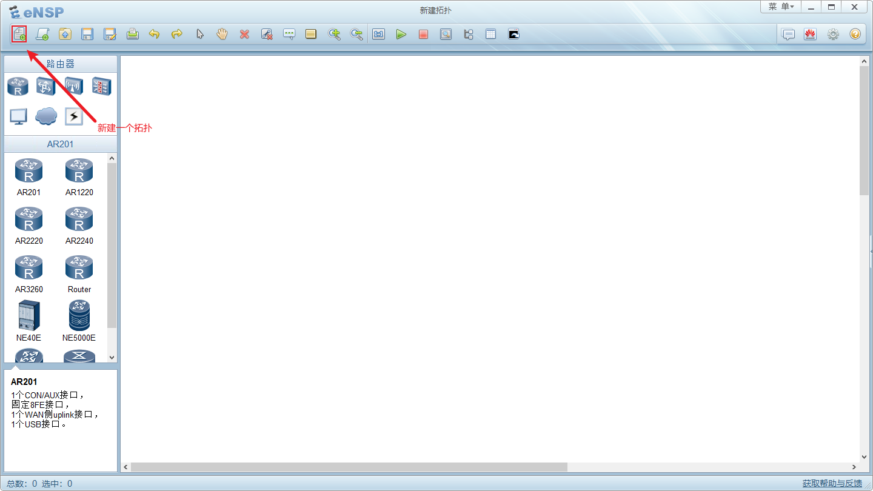
Task: Open the help question mark icon
Action: [x=855, y=34]
